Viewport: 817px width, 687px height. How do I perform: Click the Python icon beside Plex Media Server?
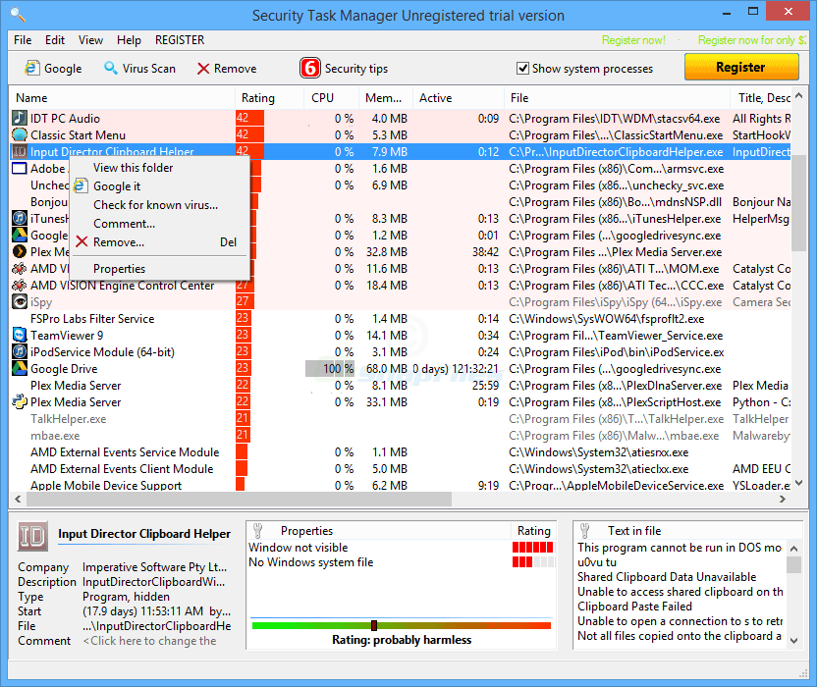(20, 401)
